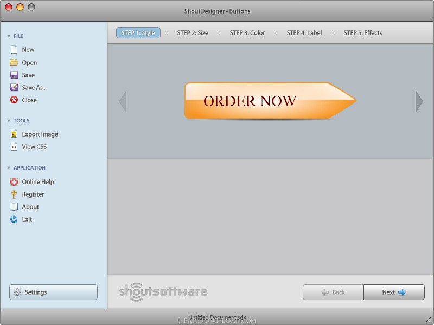Click the Export Image label
Image resolution: width=434 pixels, height=325 pixels.
40,134
